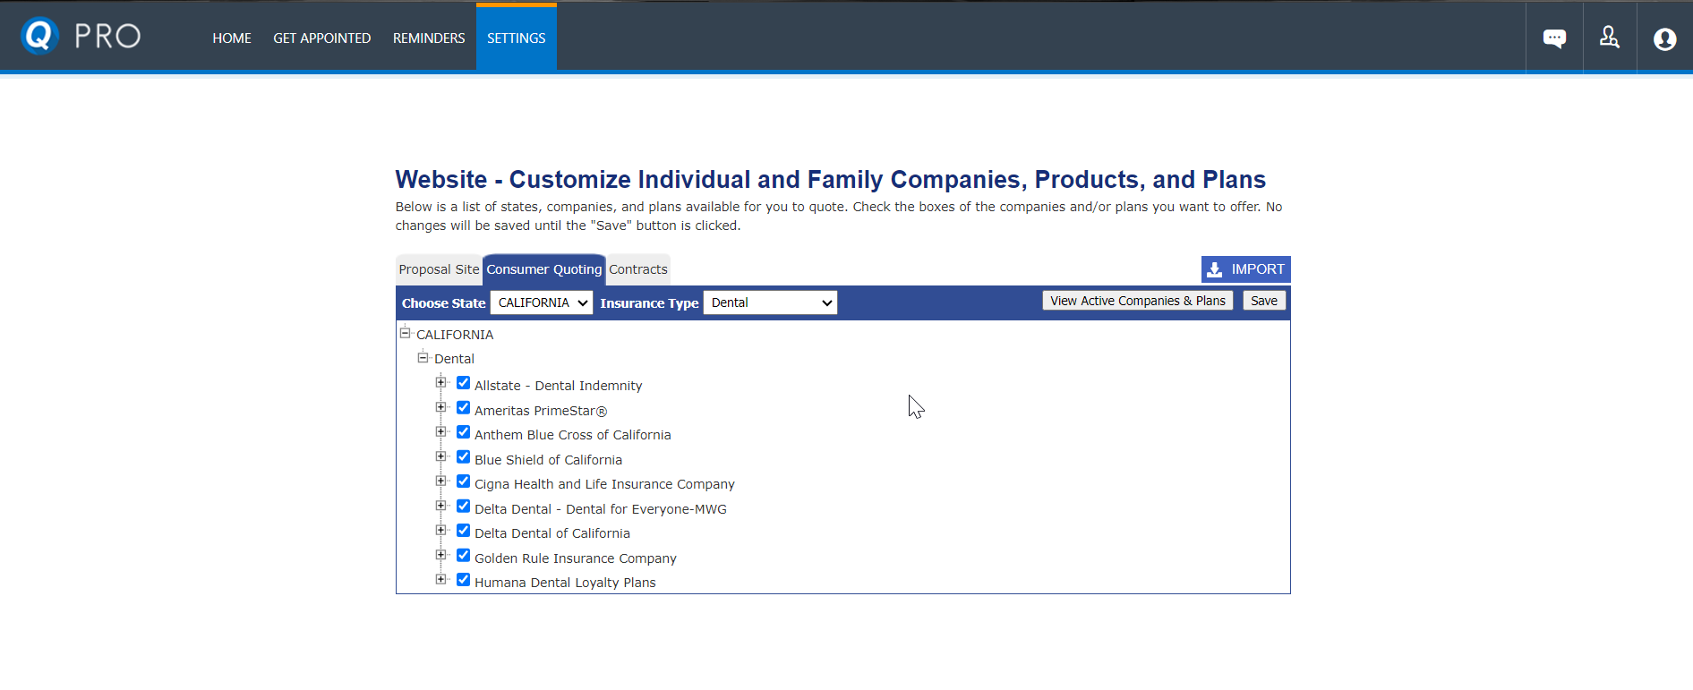Image resolution: width=1693 pixels, height=690 pixels.
Task: Open REMINDERS menu
Action: (x=429, y=38)
